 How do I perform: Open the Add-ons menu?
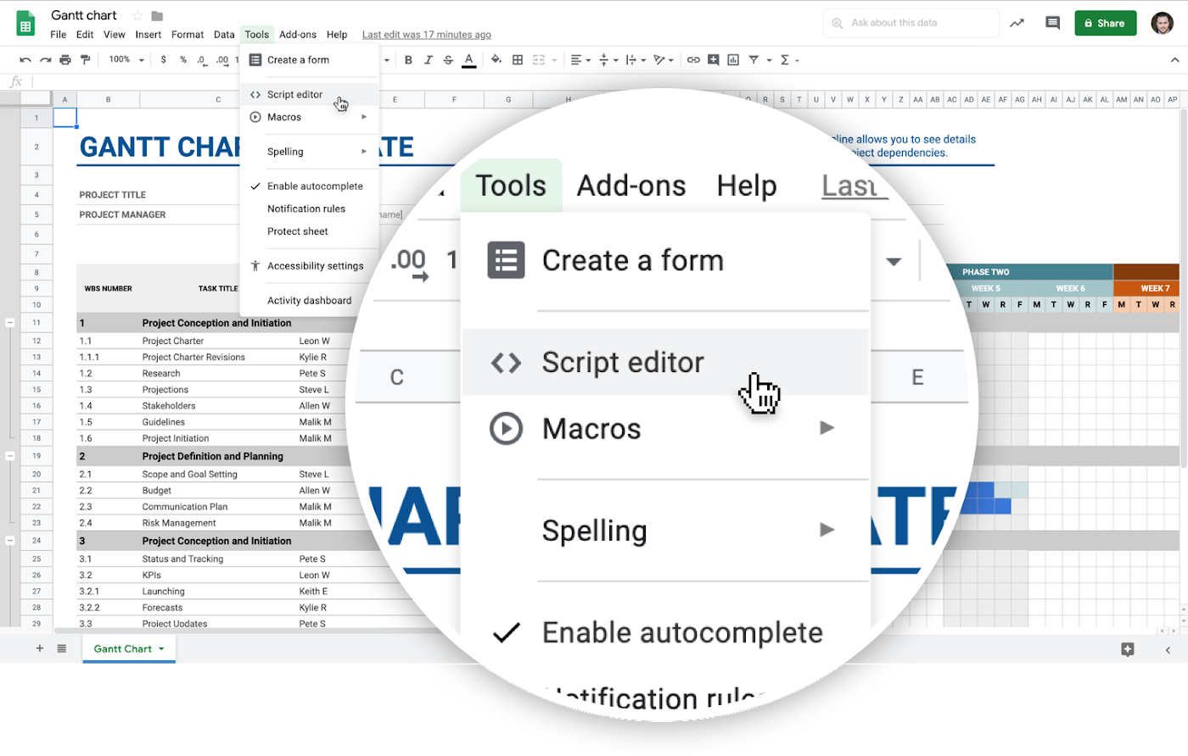[x=297, y=35]
